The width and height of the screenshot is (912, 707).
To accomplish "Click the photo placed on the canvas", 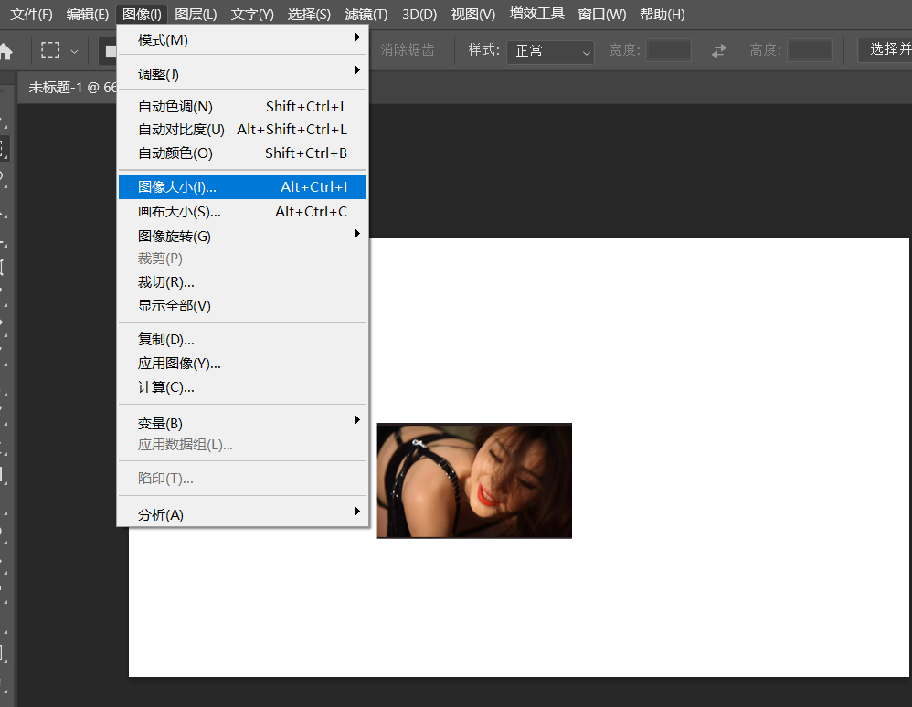I will click(474, 480).
